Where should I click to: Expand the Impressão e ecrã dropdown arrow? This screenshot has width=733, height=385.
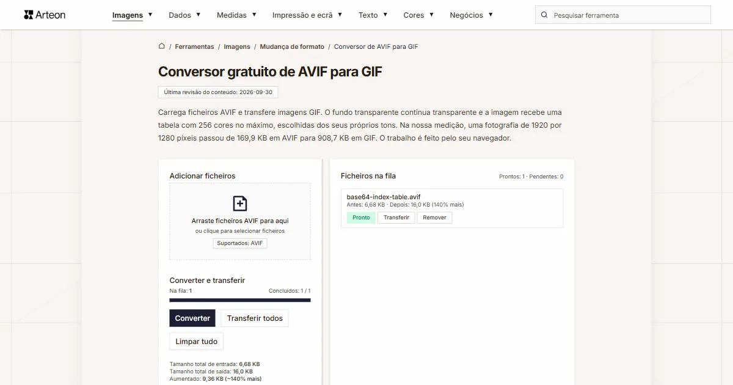point(340,15)
